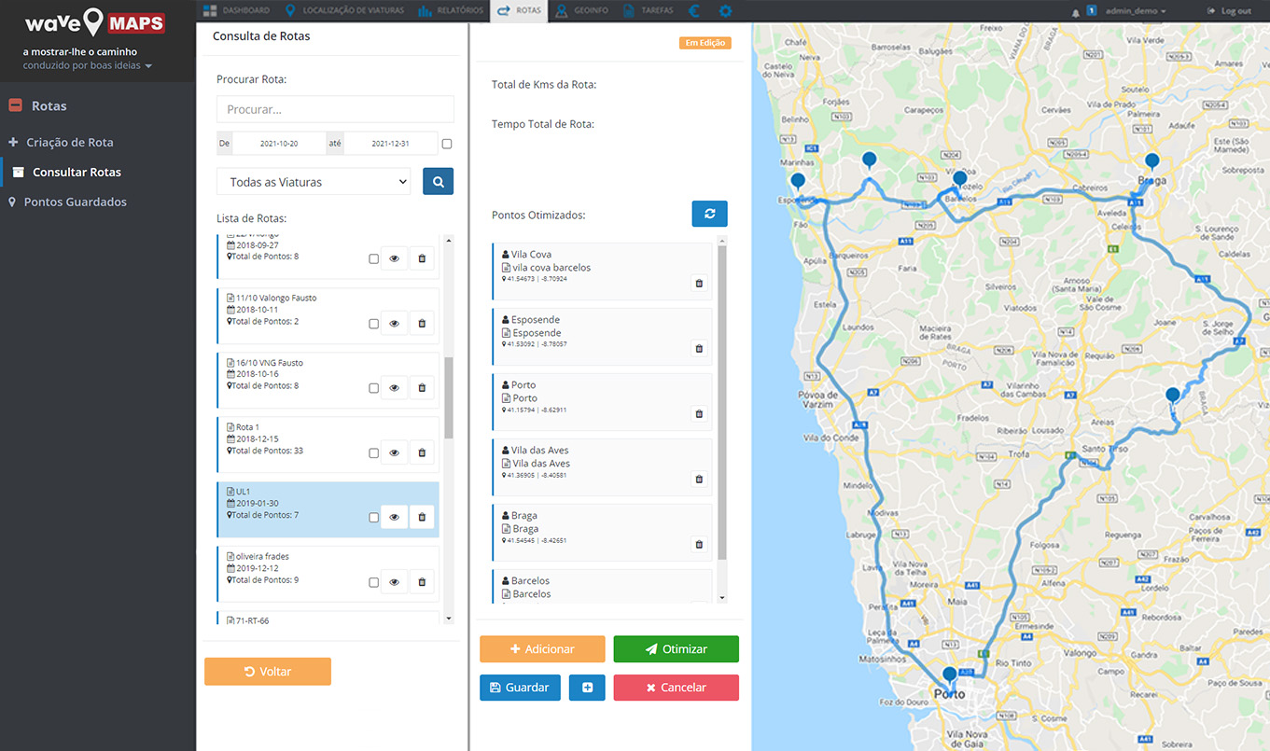This screenshot has height=751, width=1270.
Task: Go to the Dashboard tab
Action: (x=237, y=11)
